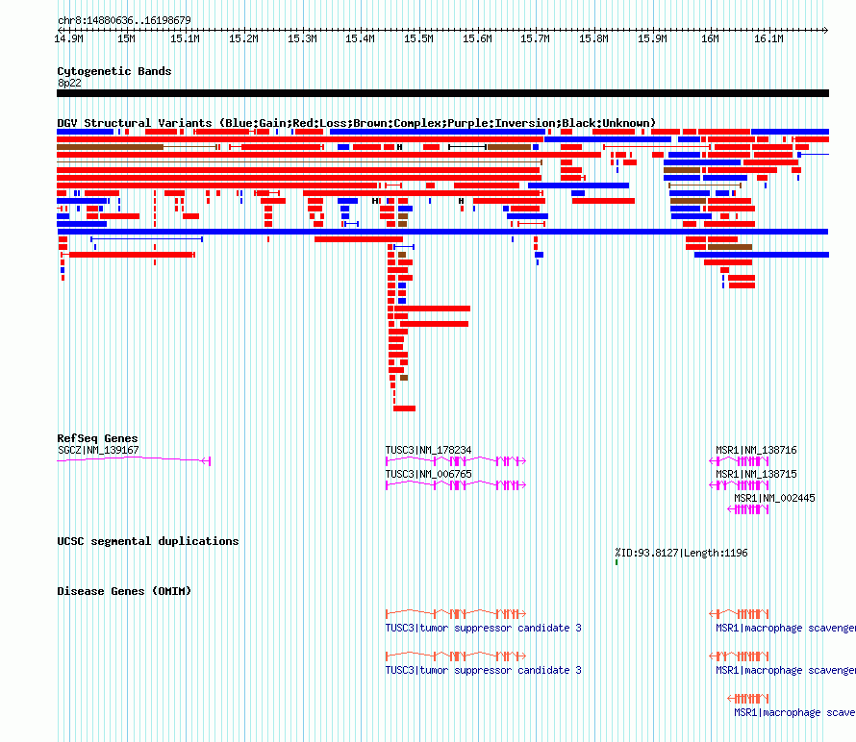This screenshot has height=742, width=856.
Task: Click the 15.5M ruler tick label
Action: (x=418, y=38)
